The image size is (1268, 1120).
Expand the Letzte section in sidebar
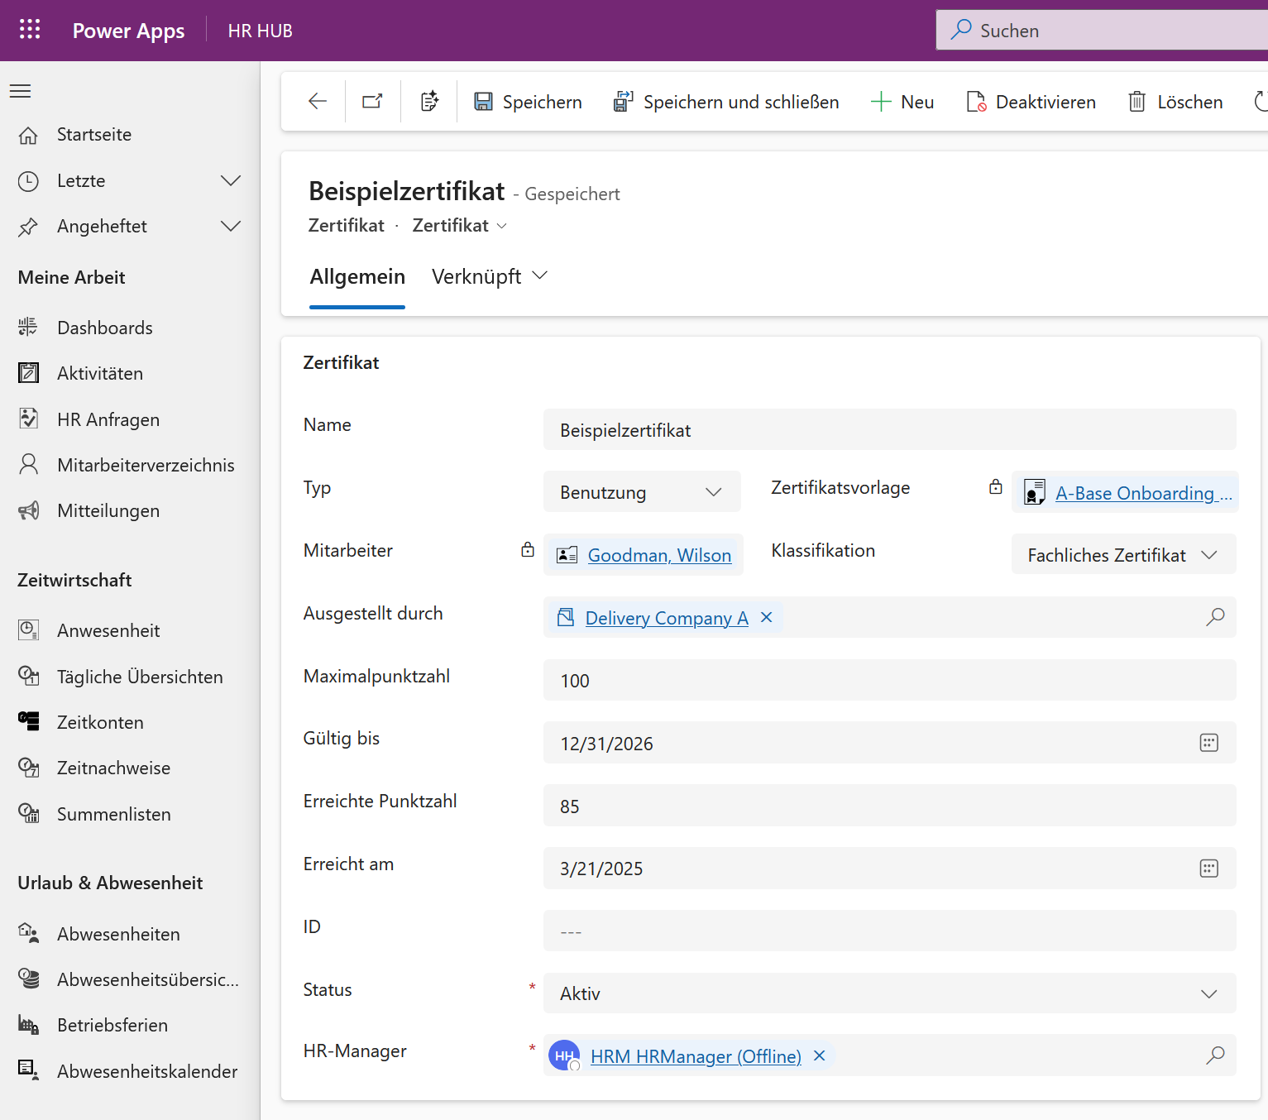coord(231,180)
